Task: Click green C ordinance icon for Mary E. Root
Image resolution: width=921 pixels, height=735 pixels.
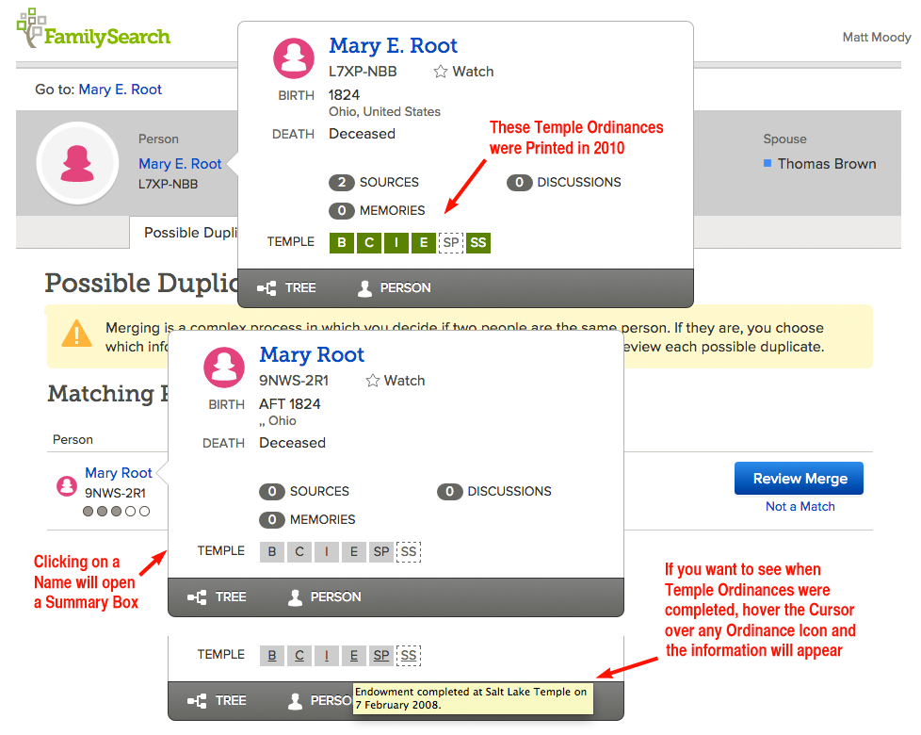Action: (x=369, y=243)
